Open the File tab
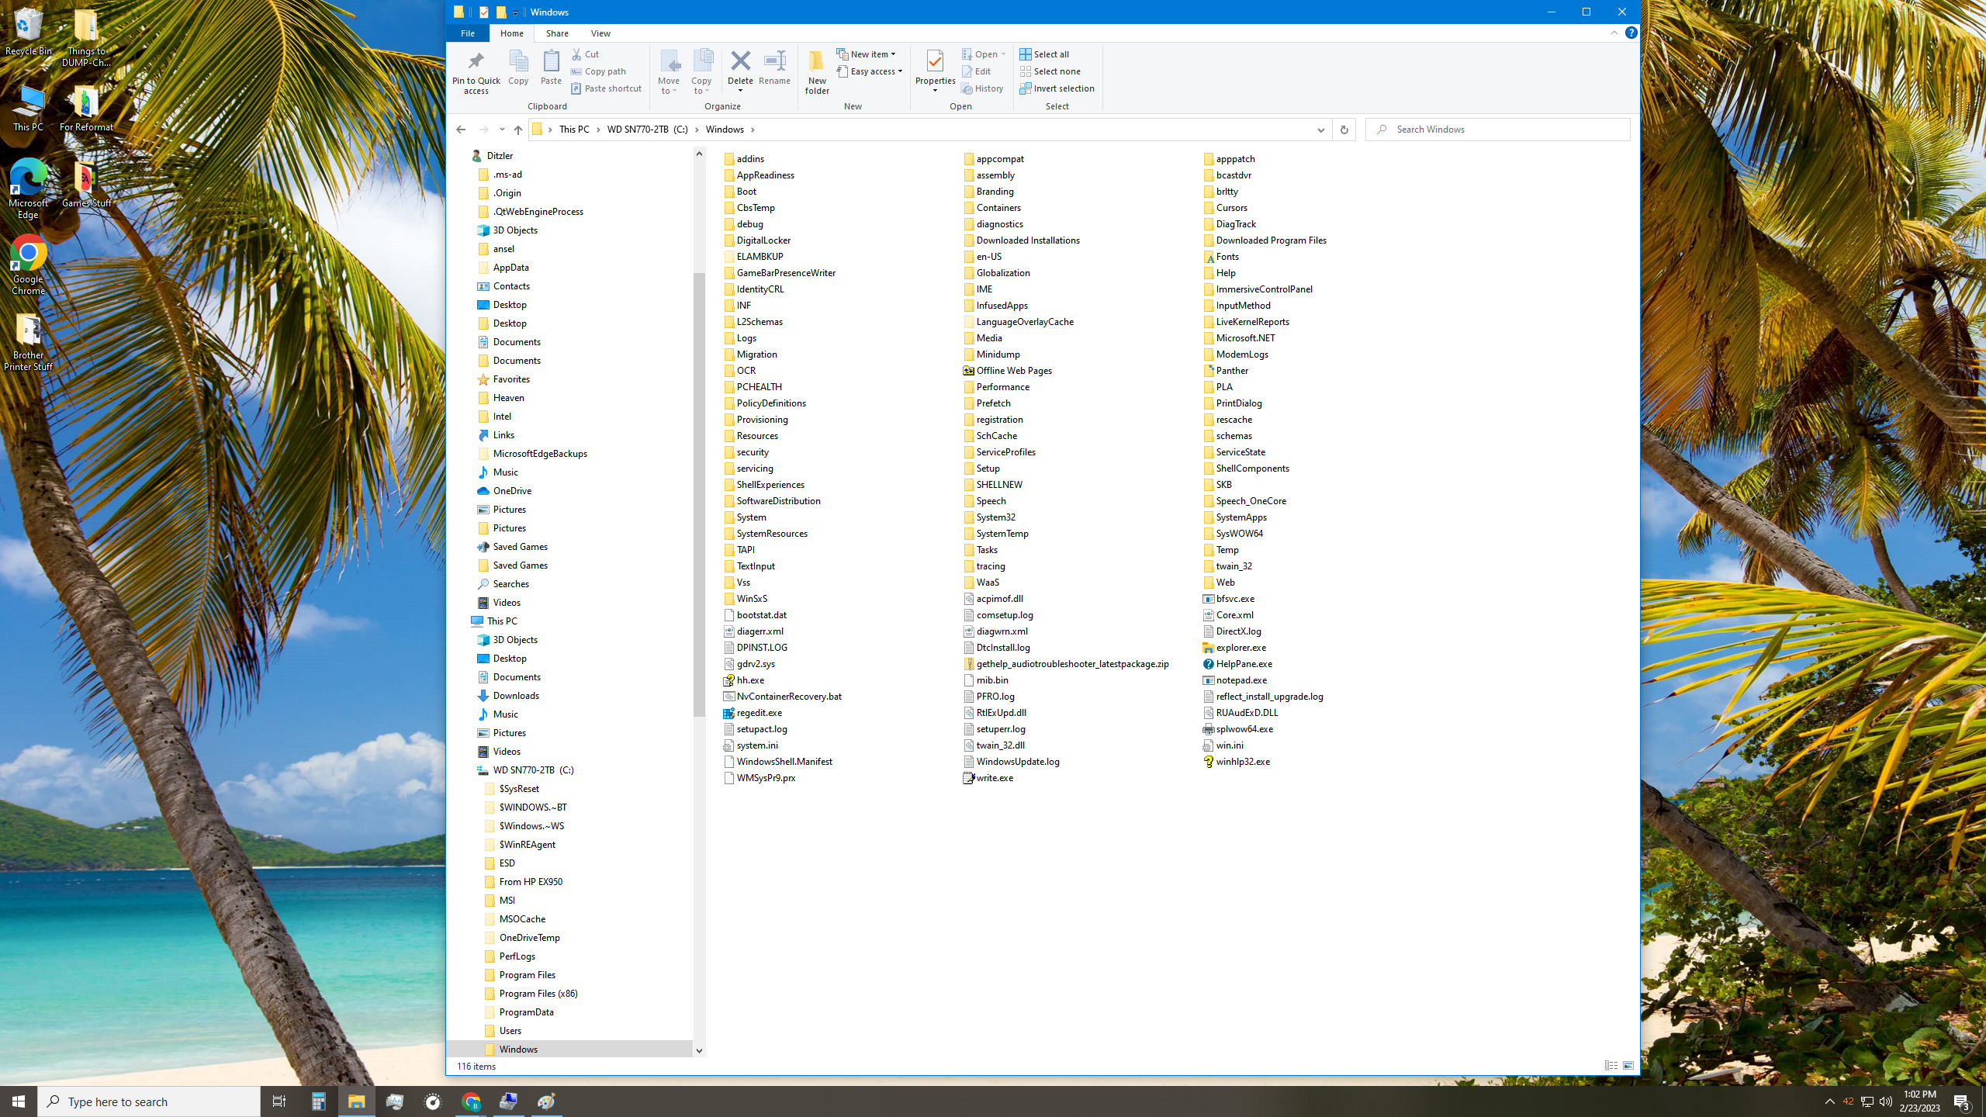The image size is (1986, 1117). point(467,33)
